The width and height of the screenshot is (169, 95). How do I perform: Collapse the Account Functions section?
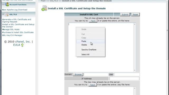[3, 4]
